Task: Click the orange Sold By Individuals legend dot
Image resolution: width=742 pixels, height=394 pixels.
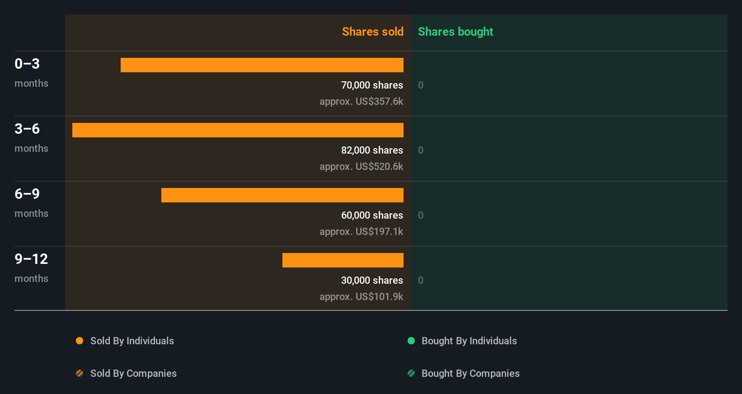Action: coord(80,341)
